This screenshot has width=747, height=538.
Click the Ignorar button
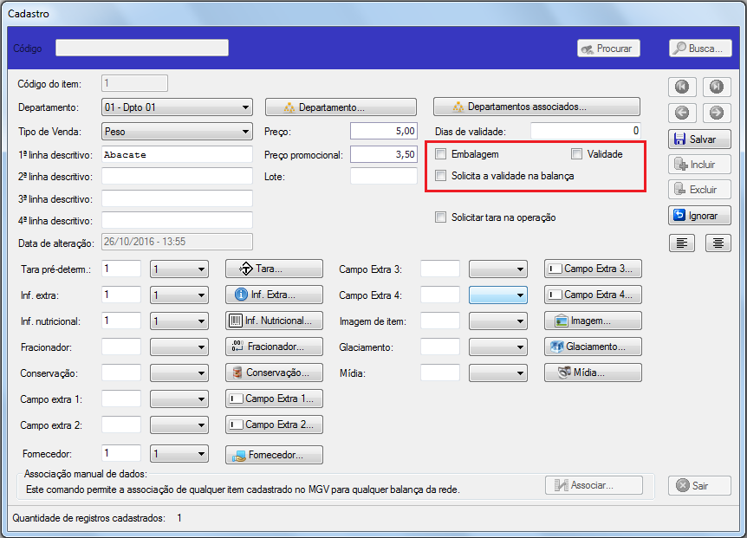point(699,215)
